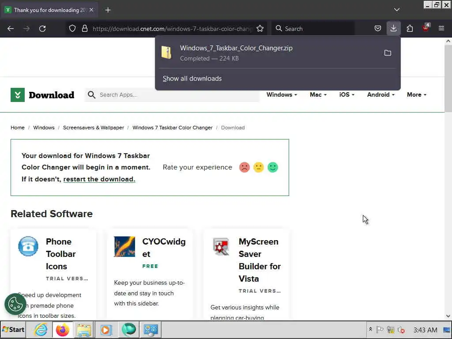The height and width of the screenshot is (339, 452).
Task: Click the Search Apps magnifier icon
Action: (91, 95)
